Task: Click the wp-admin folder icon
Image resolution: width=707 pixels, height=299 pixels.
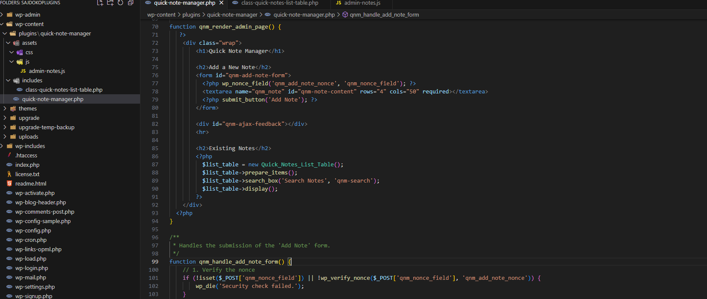Action: [9, 15]
